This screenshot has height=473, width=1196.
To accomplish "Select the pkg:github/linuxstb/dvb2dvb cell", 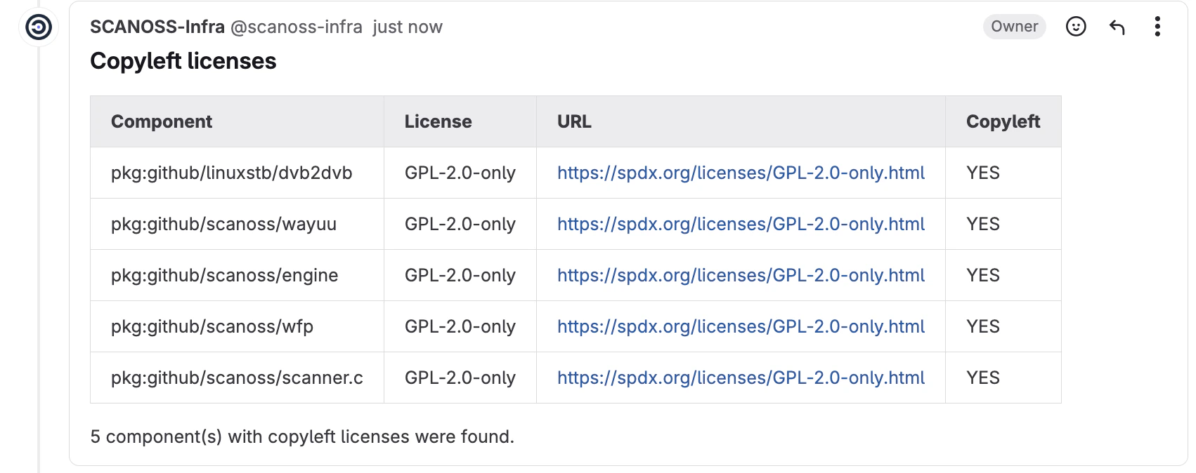I will [x=237, y=173].
